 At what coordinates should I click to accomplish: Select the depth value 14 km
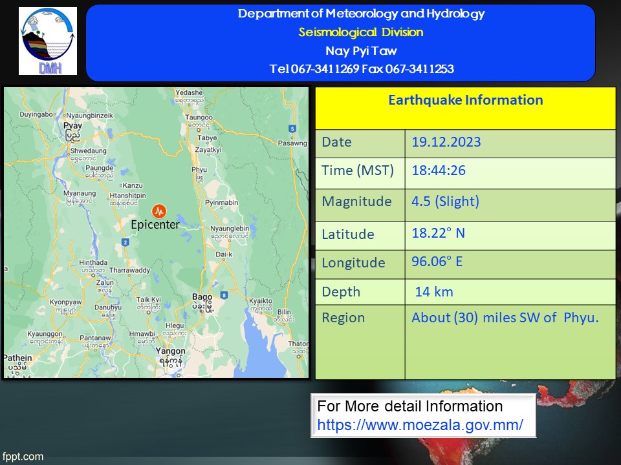click(x=433, y=292)
